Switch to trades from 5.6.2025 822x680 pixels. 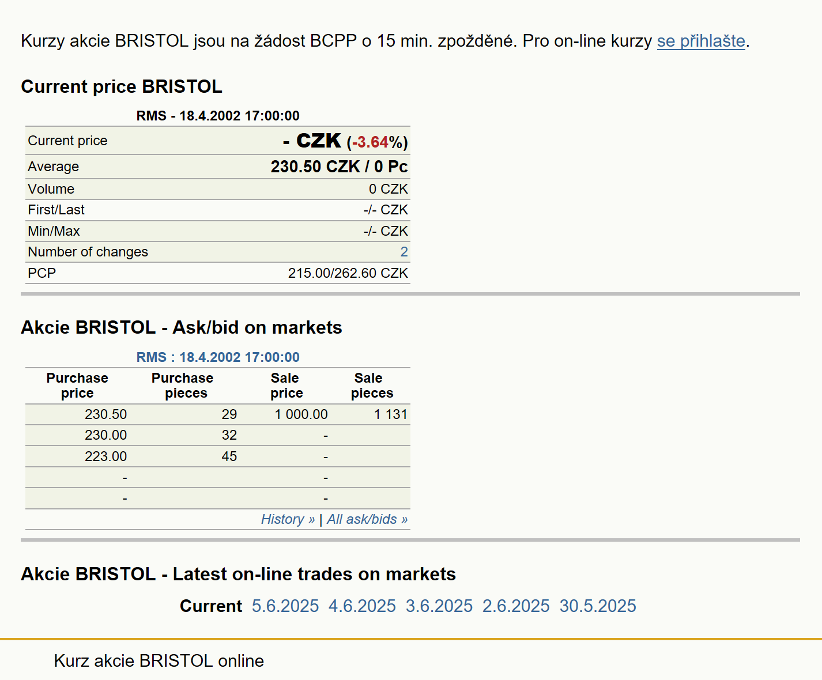285,606
